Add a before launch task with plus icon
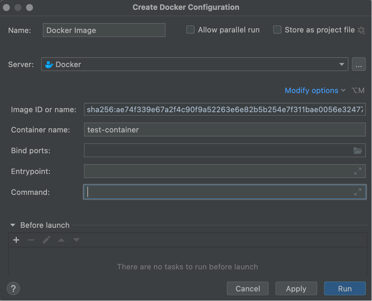The width and height of the screenshot is (372, 301). pyautogui.click(x=16, y=240)
